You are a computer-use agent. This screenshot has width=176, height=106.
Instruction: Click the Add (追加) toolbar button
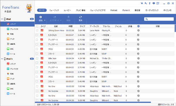[41, 19]
